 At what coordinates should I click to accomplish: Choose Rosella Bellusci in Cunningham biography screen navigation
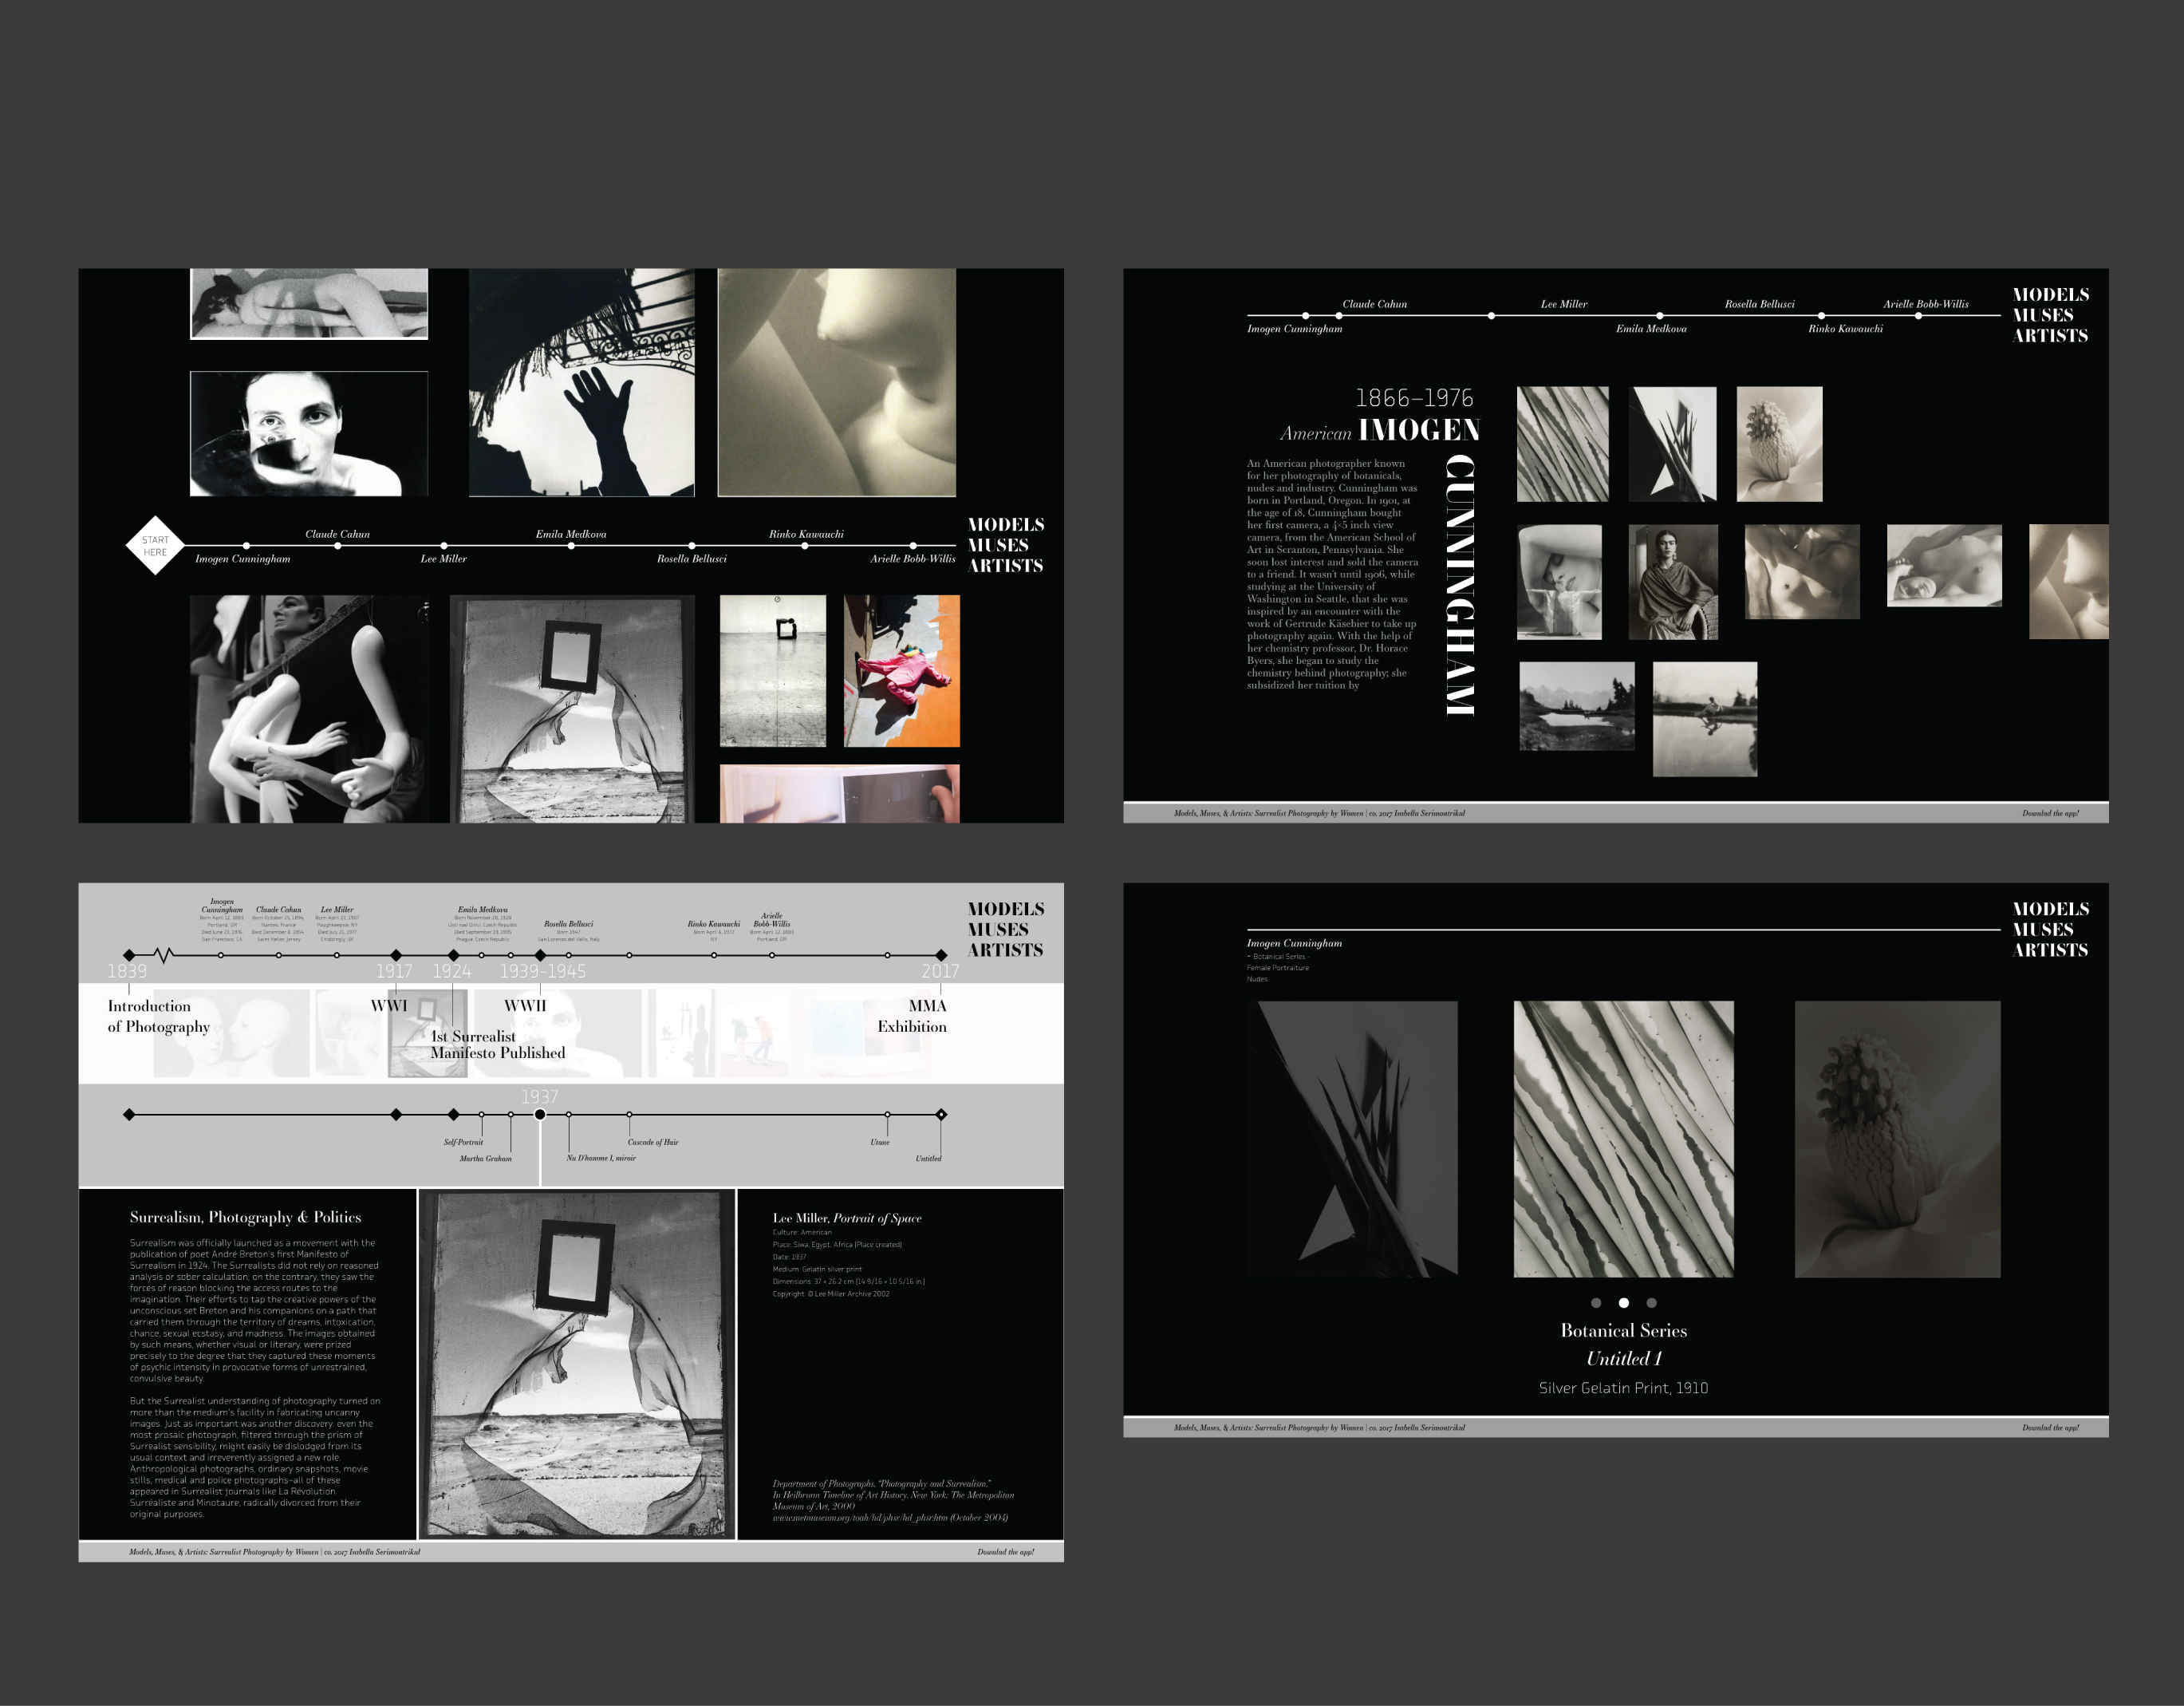click(x=1760, y=304)
